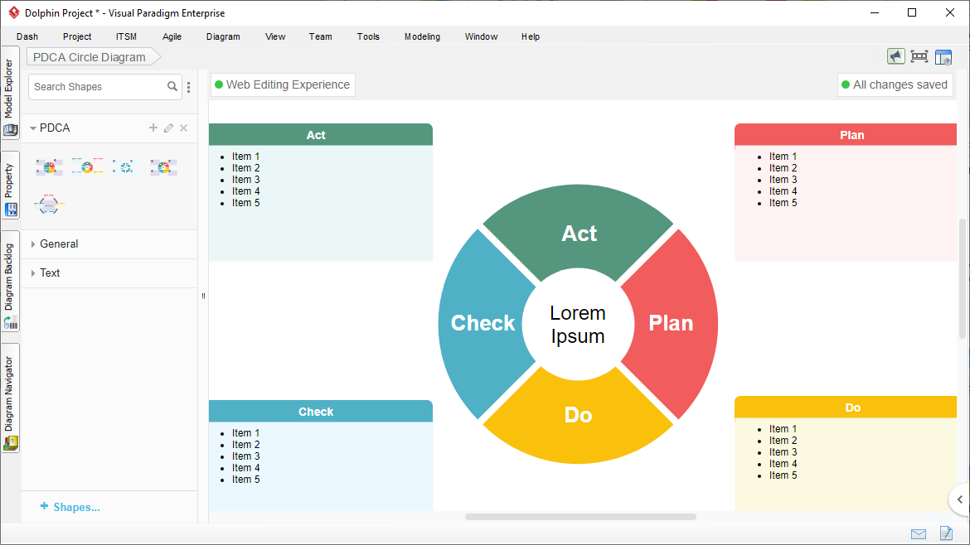Open the Diagram Navigator side tab

point(10,398)
